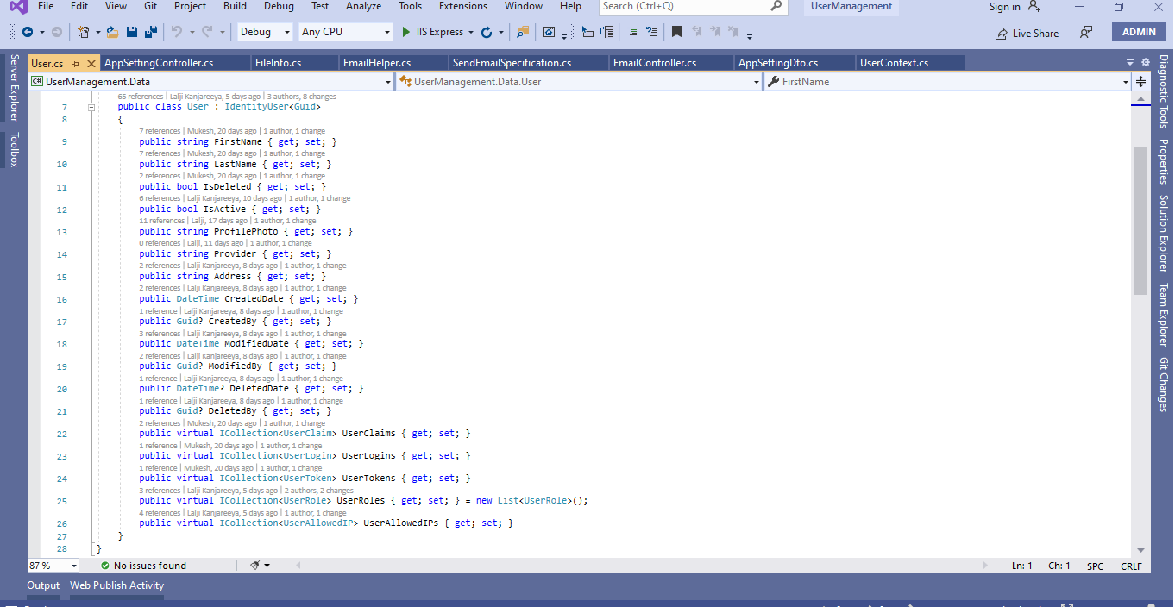Open the Git Changes side panel

click(x=1164, y=385)
